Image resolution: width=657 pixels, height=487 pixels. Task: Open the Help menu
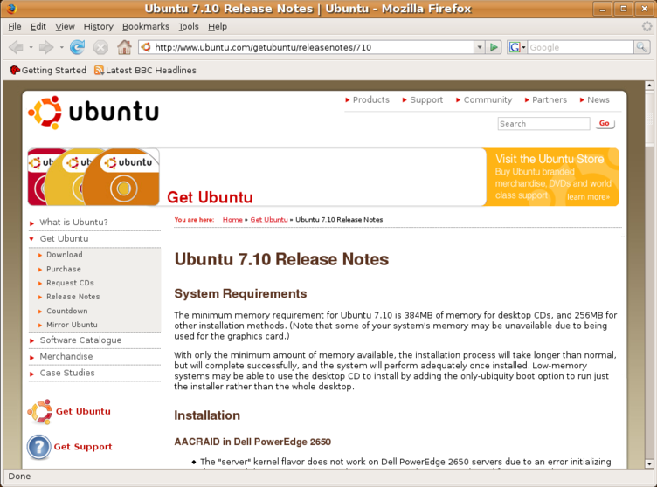218,26
